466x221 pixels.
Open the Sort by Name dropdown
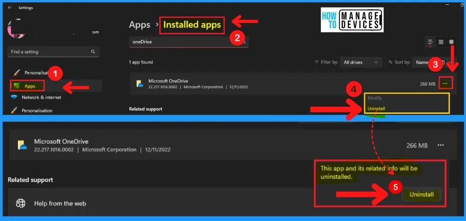(434, 62)
